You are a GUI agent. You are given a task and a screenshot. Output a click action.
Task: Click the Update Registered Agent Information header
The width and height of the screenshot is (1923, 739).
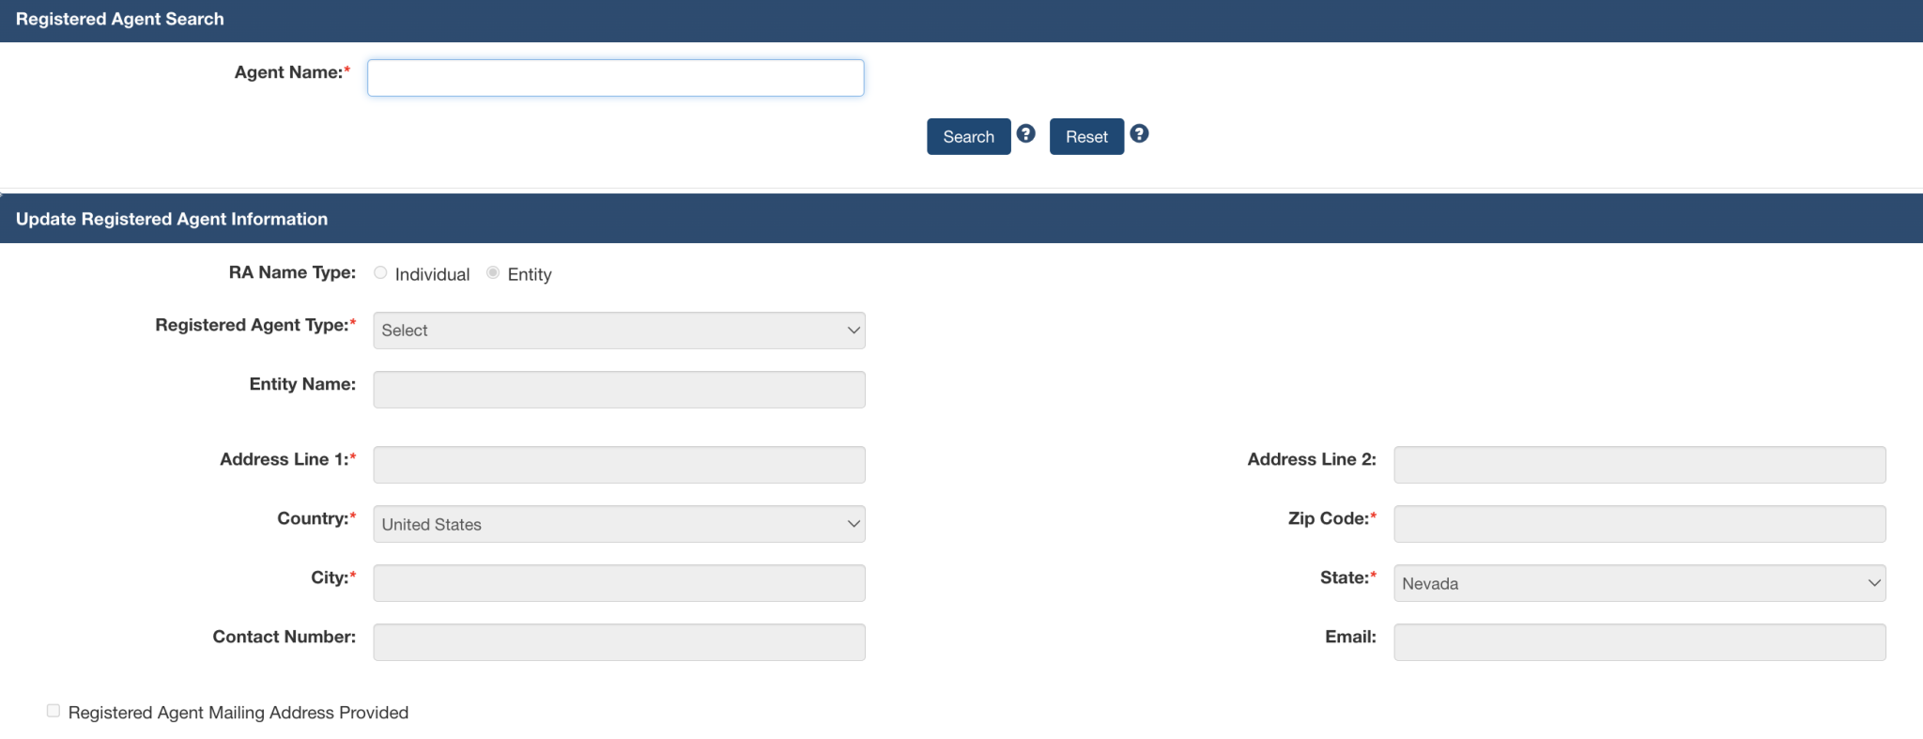pos(172,219)
